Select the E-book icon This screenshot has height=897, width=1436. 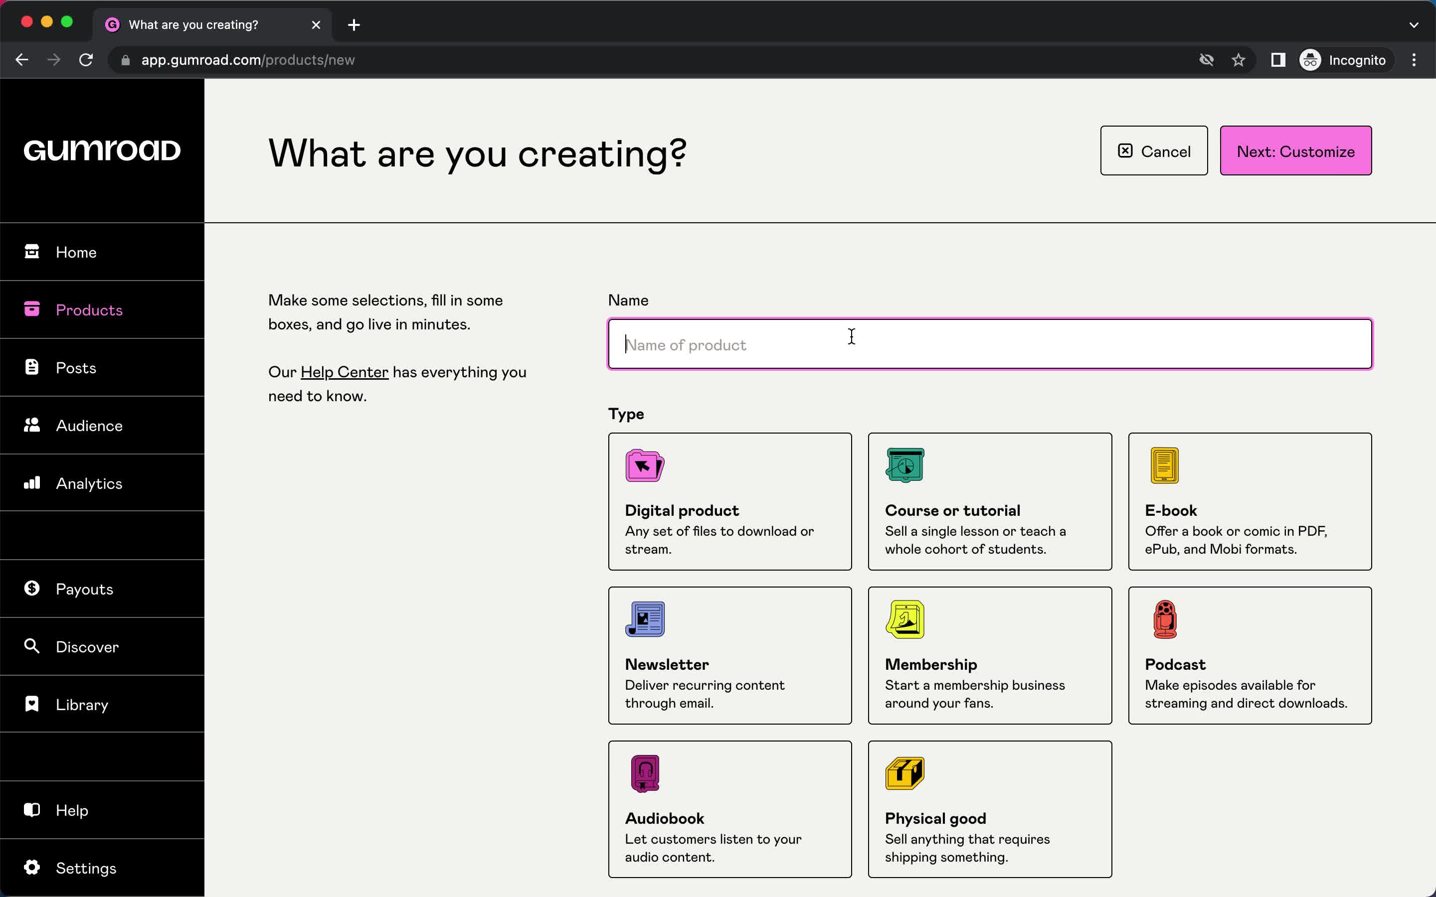(1164, 465)
